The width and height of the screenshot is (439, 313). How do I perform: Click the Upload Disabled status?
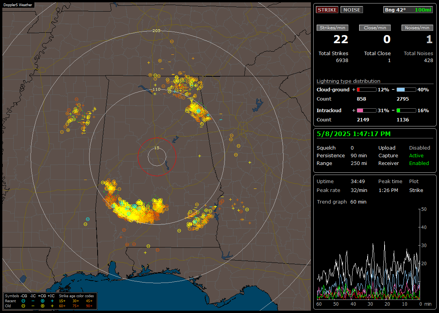419,148
